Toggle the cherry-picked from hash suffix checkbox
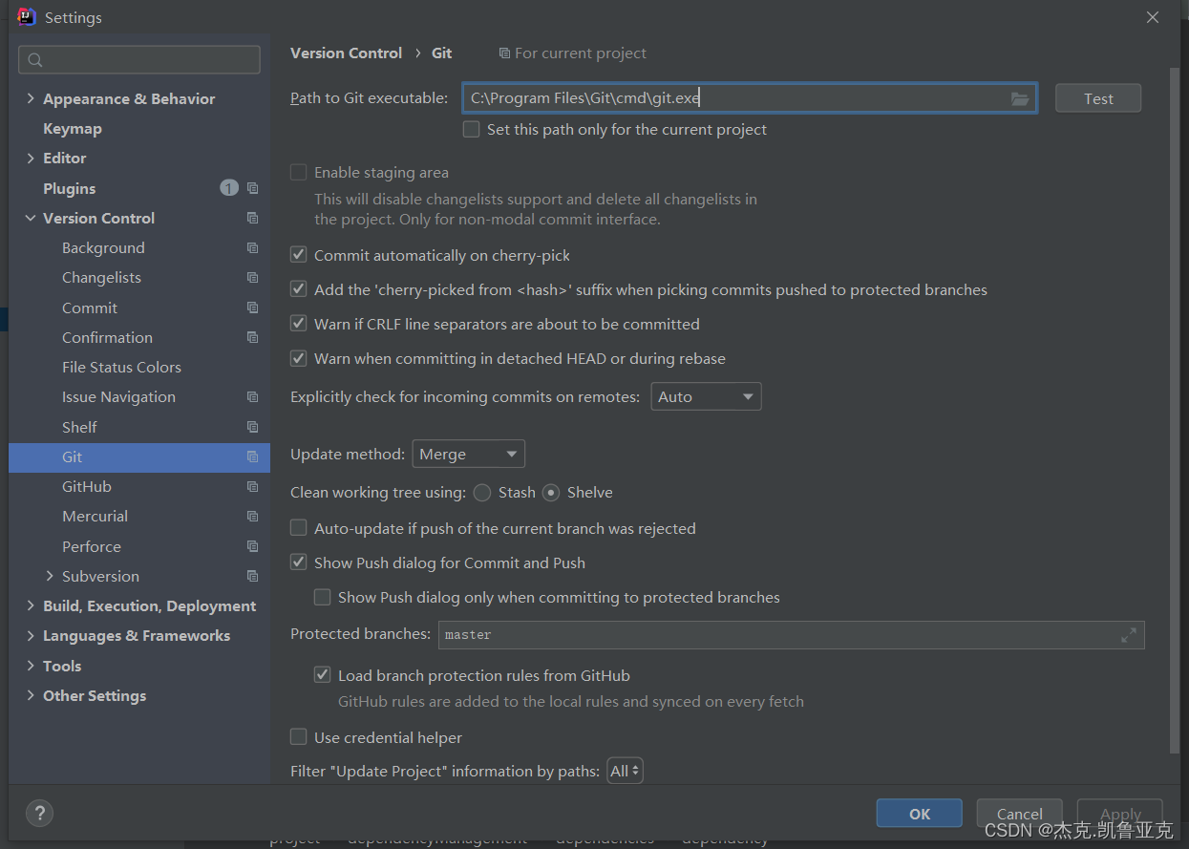Viewport: 1189px width, 849px height. tap(298, 289)
